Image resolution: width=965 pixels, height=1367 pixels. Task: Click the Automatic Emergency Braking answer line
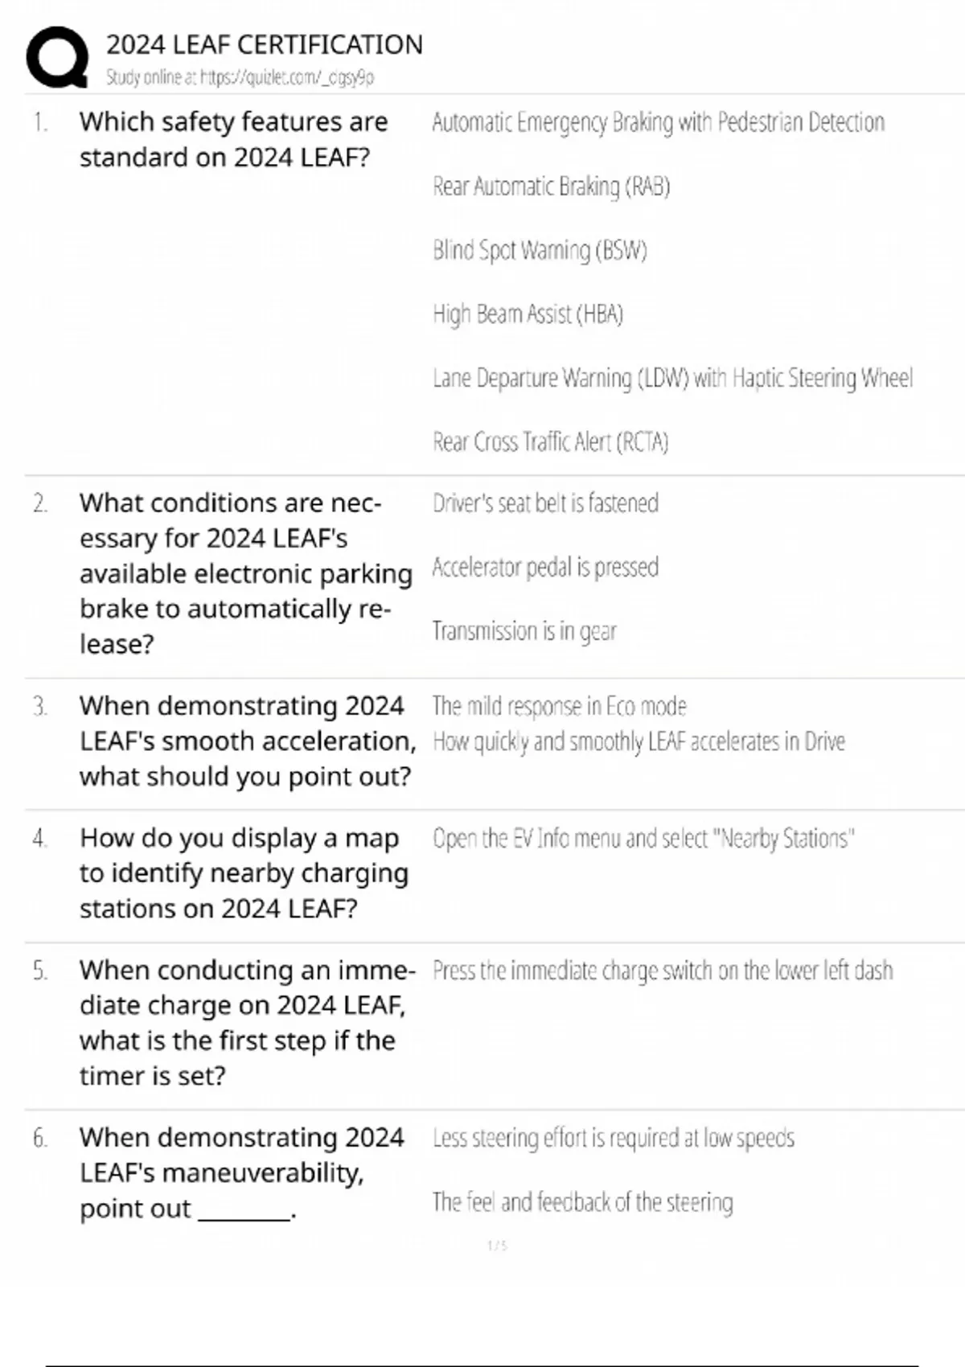(x=658, y=122)
